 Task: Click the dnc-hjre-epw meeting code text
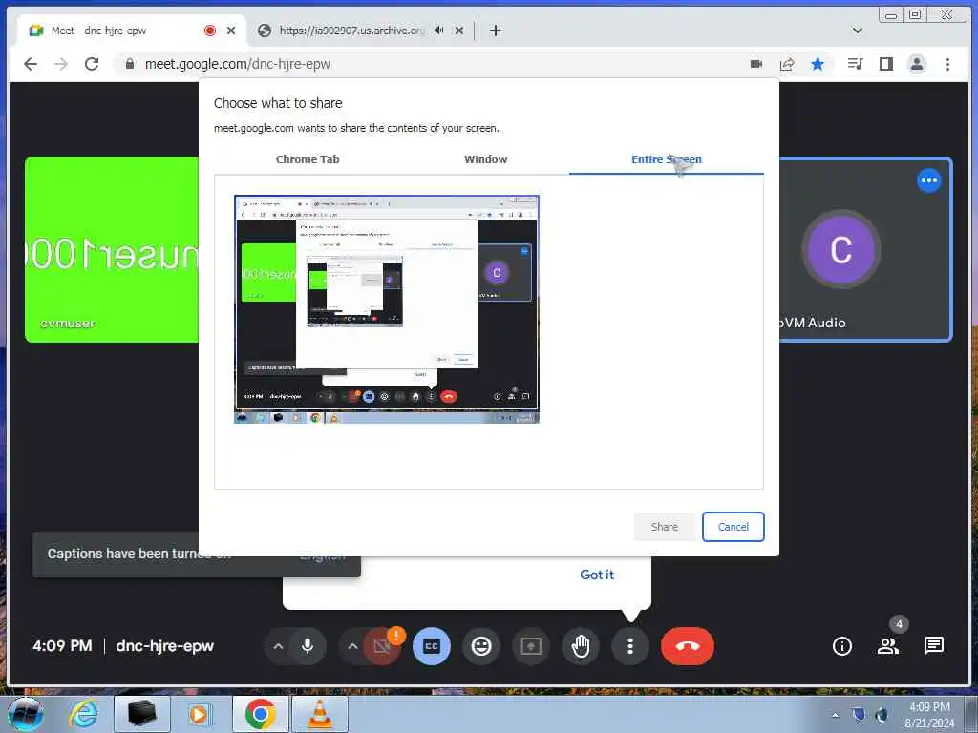coord(164,646)
